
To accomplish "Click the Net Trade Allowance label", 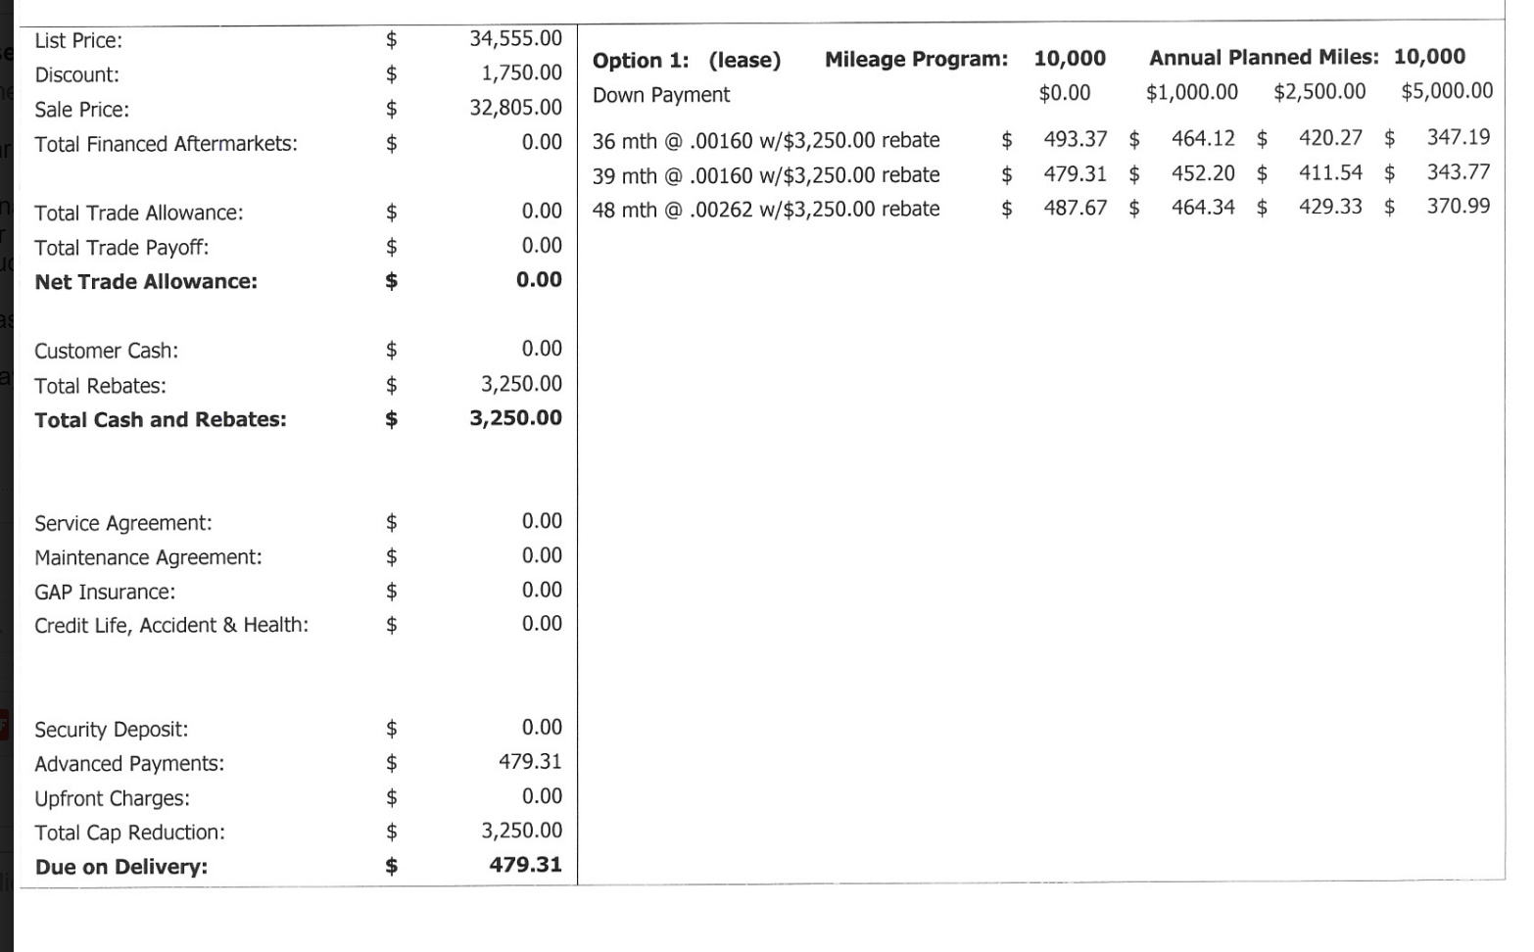I will click(x=146, y=282).
